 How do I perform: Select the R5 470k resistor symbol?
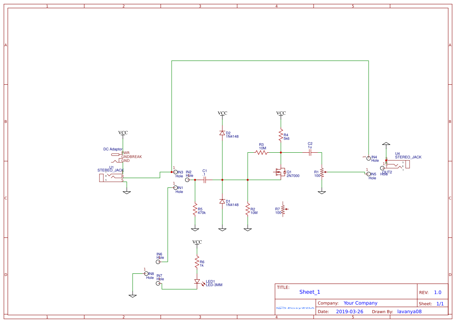click(195, 210)
